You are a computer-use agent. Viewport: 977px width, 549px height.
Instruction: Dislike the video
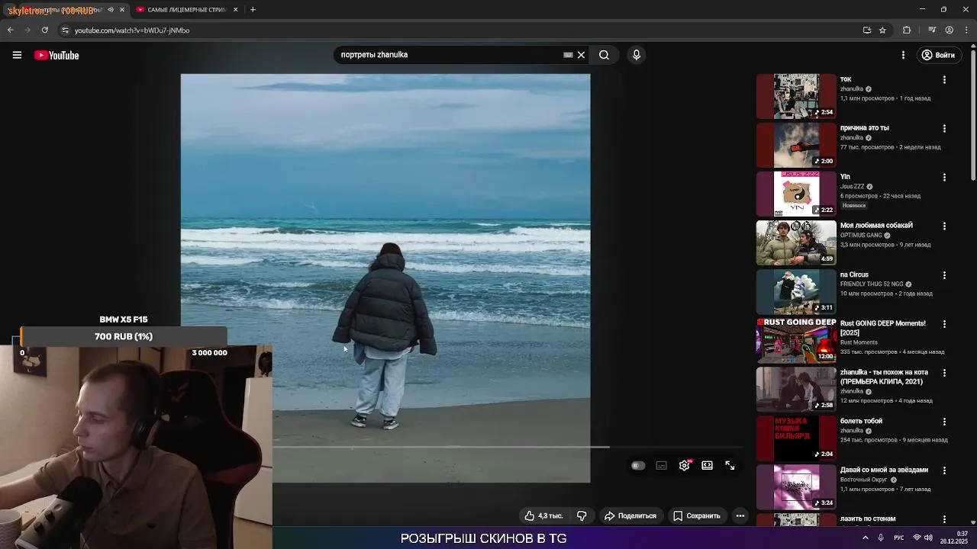coord(582,516)
